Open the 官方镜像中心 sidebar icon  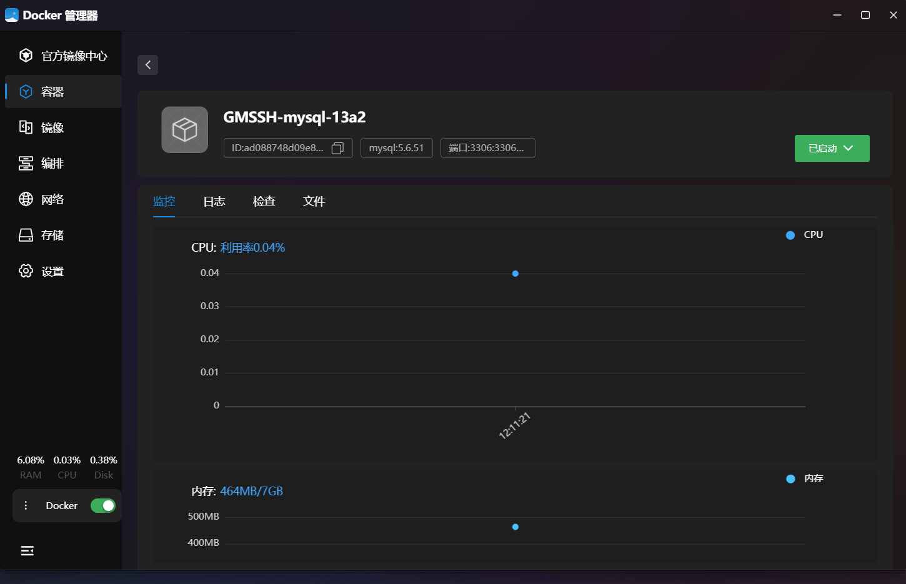click(26, 56)
